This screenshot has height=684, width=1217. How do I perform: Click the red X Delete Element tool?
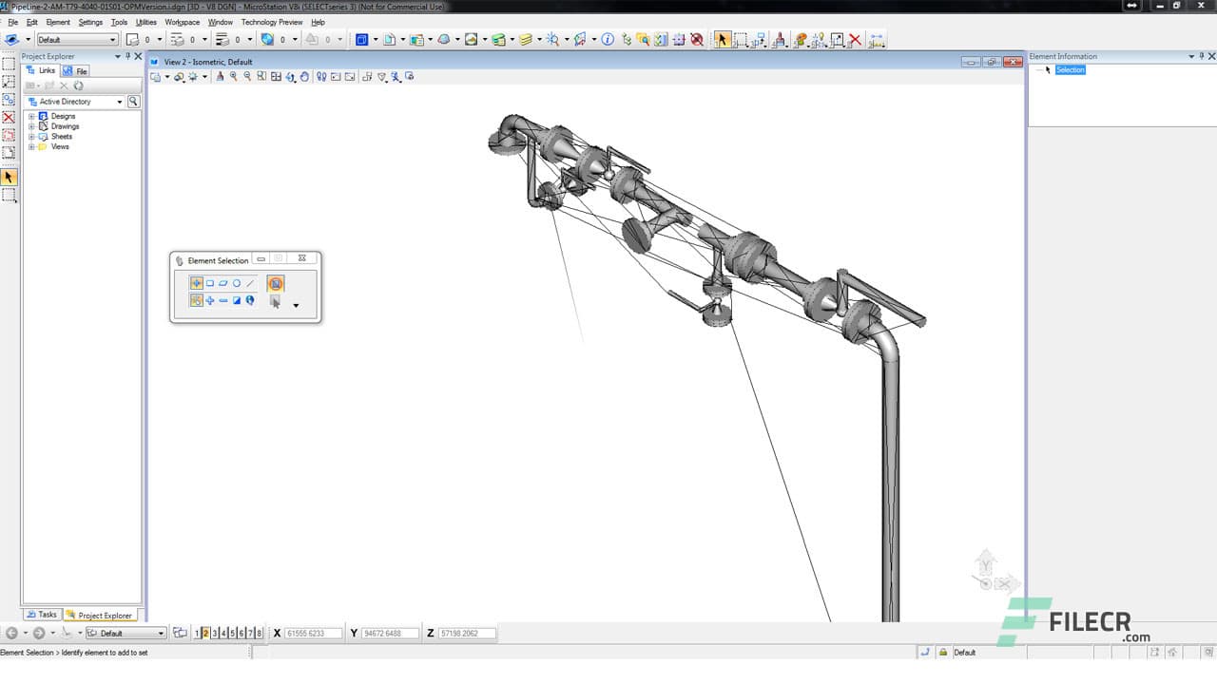point(855,40)
